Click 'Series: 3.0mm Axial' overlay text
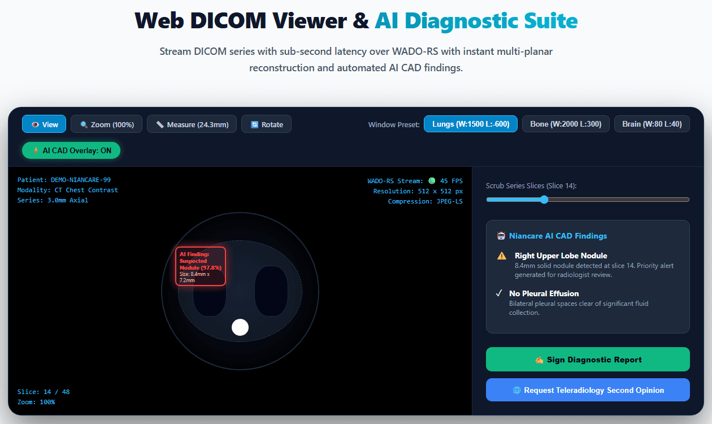Screen dimensions: 712x424 (53, 200)
